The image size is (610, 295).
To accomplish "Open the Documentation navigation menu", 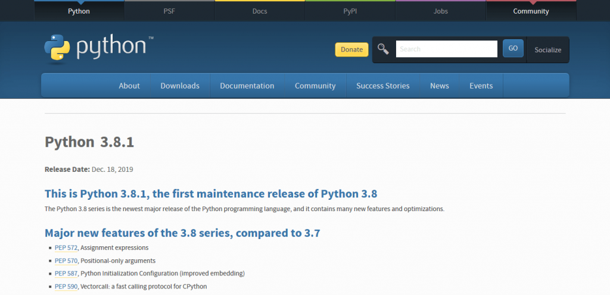I will coord(247,86).
